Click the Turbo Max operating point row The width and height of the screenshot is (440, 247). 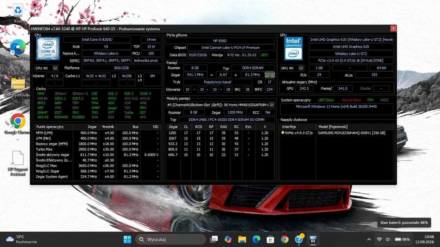97,149
